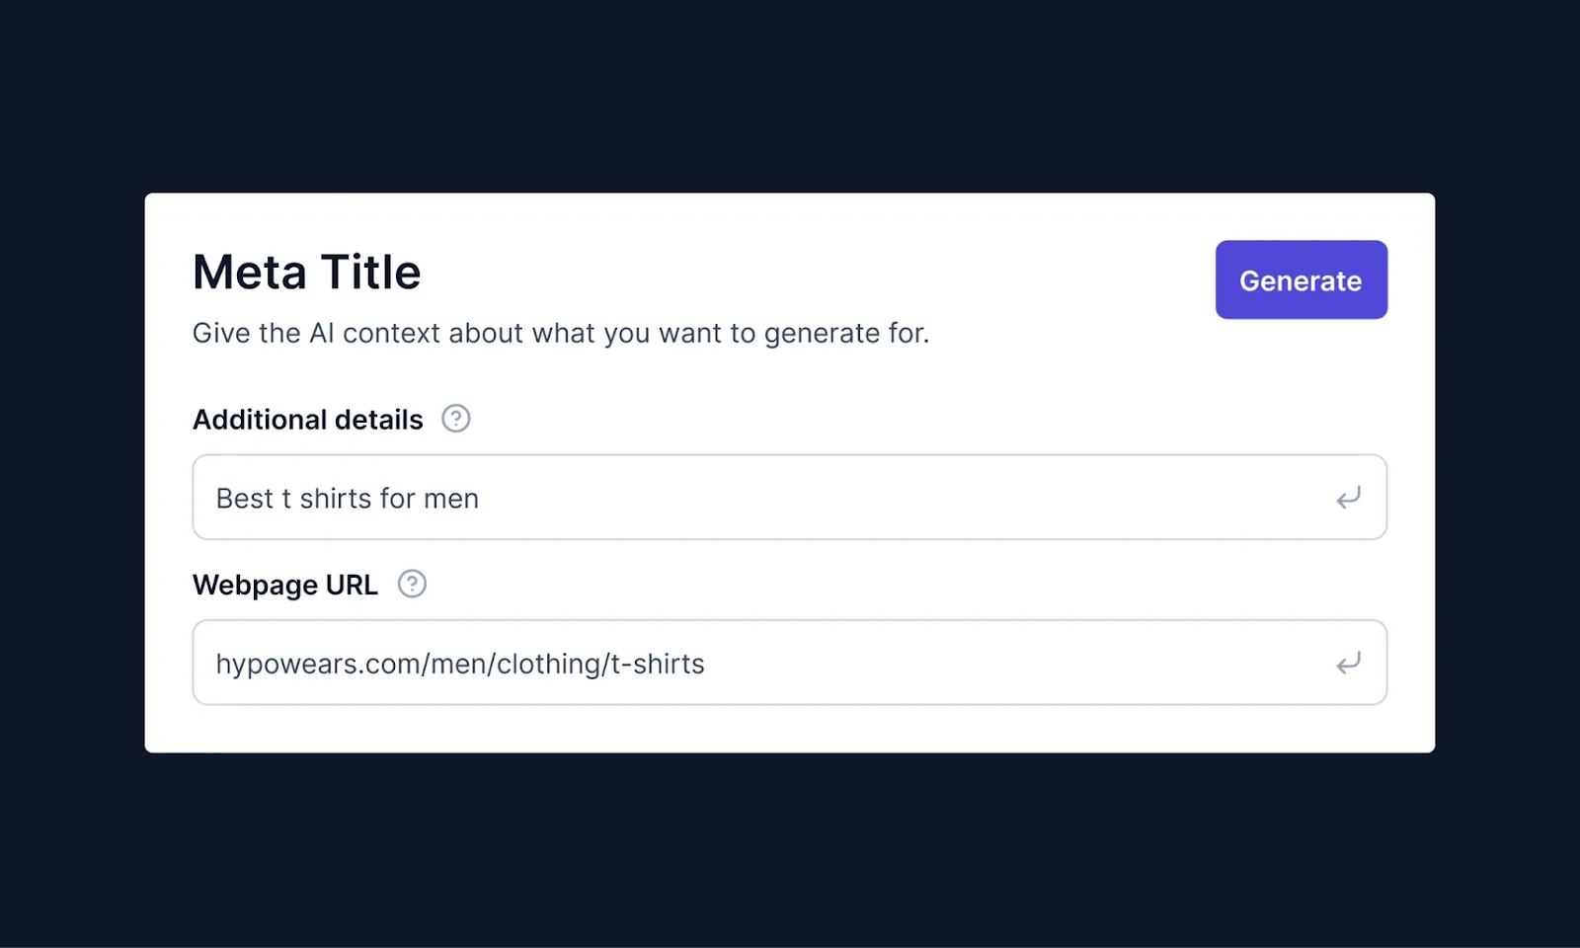
Task: Click the Meta Title heading
Action: (x=306, y=273)
